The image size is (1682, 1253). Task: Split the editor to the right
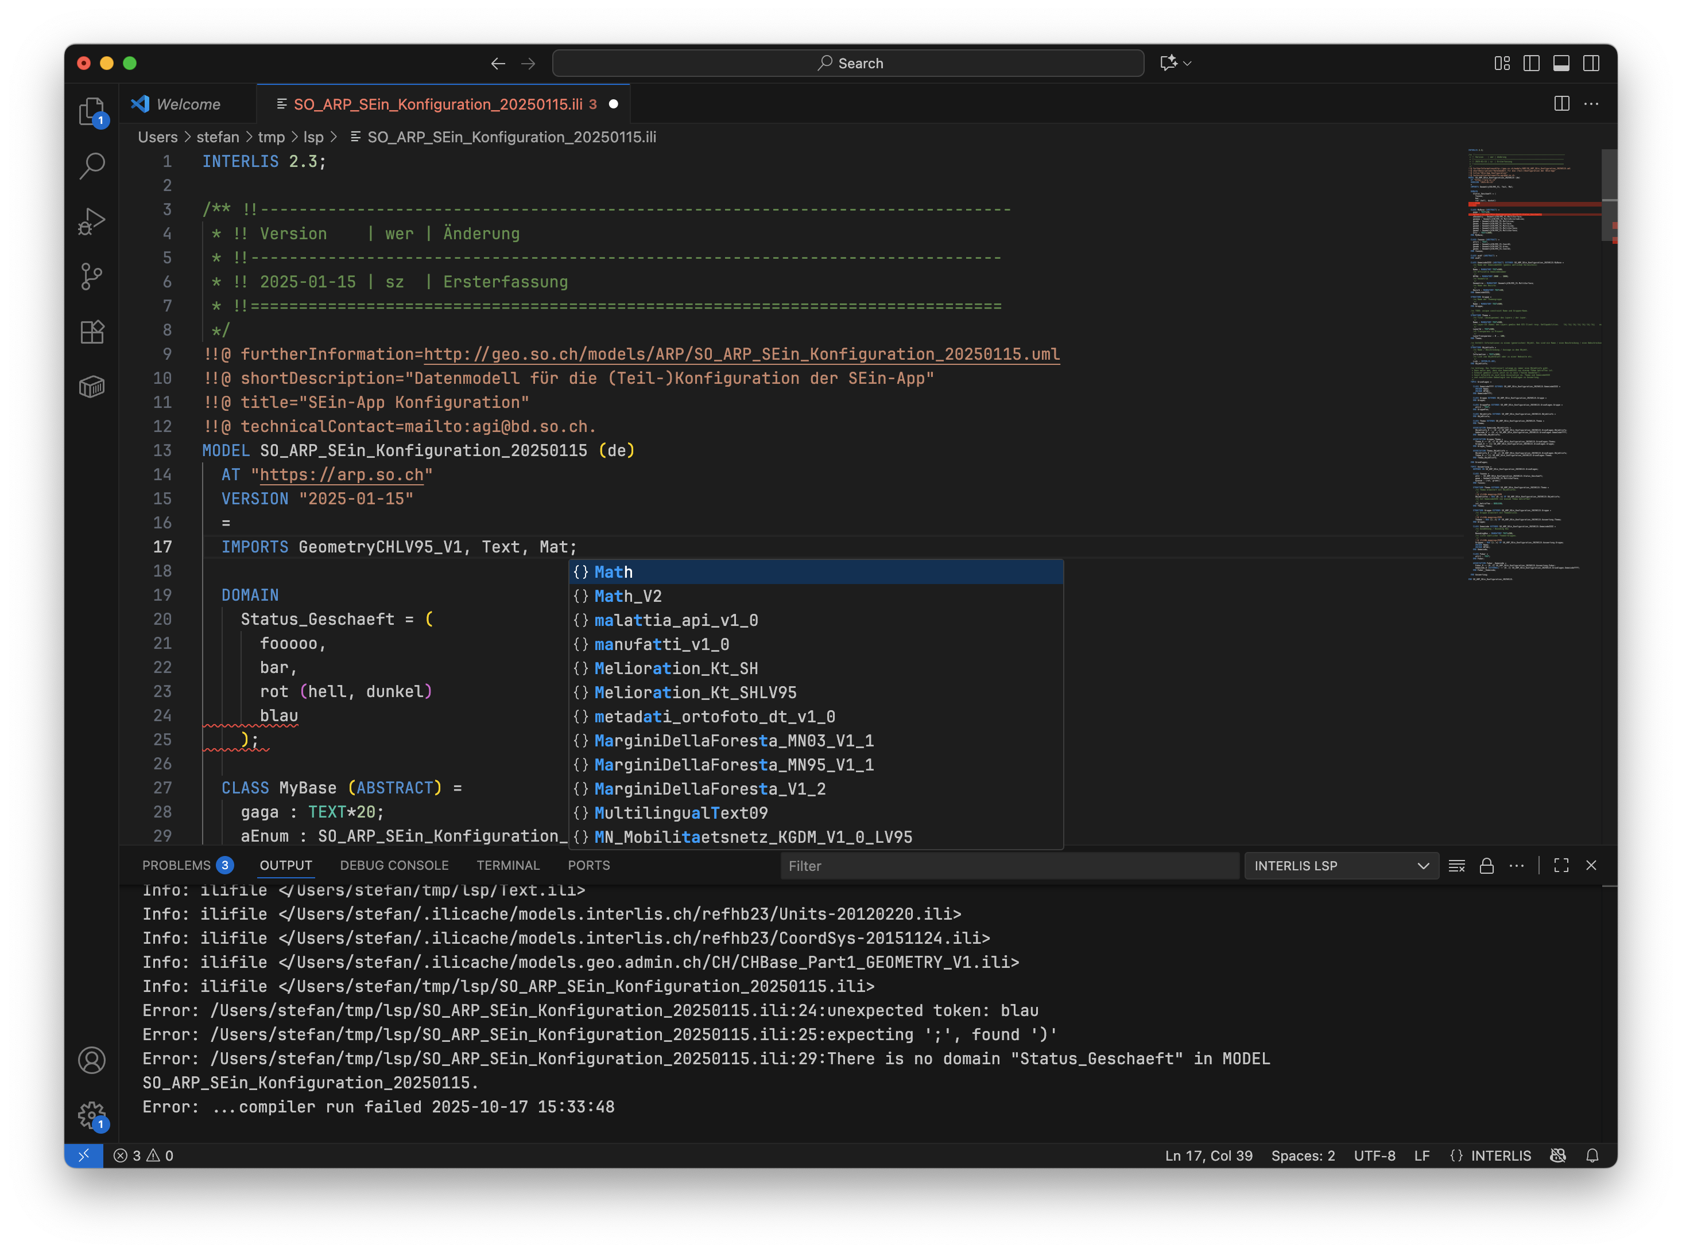click(x=1561, y=104)
